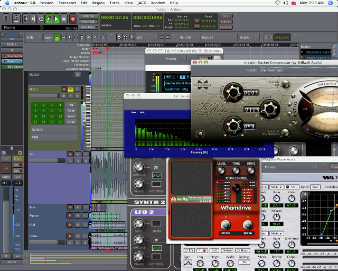Click the panic exclamation button in the transport bar

pos(6,19)
